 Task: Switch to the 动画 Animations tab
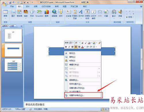(35, 6)
